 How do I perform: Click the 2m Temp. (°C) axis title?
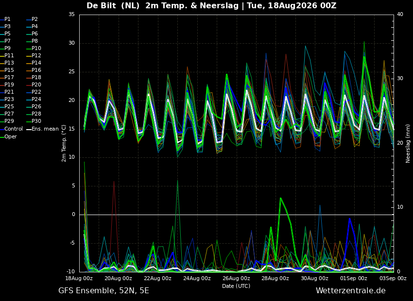pyautogui.click(x=64, y=143)
